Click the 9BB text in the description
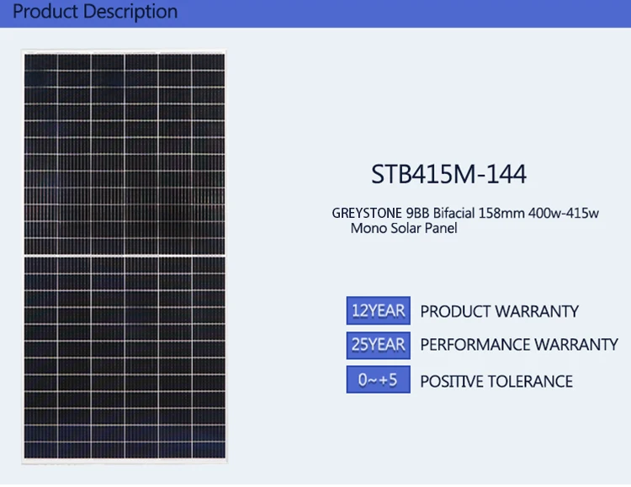The width and height of the screenshot is (631, 487). pos(418,214)
